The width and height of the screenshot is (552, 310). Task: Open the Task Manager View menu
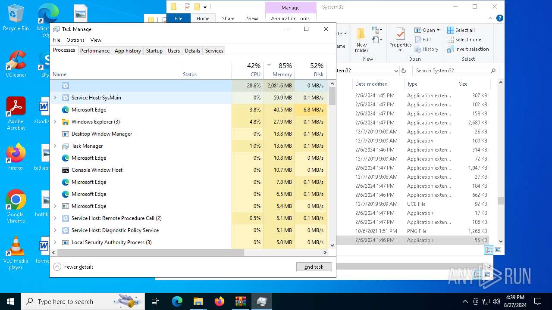[96, 40]
